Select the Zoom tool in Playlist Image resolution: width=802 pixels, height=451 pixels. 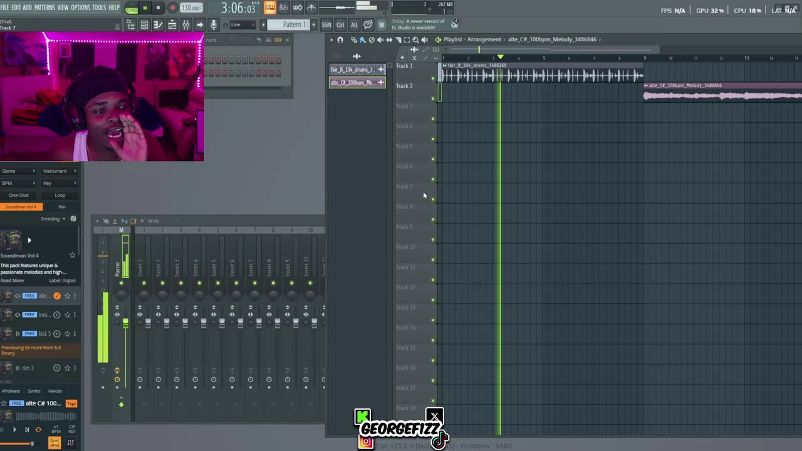(x=415, y=39)
